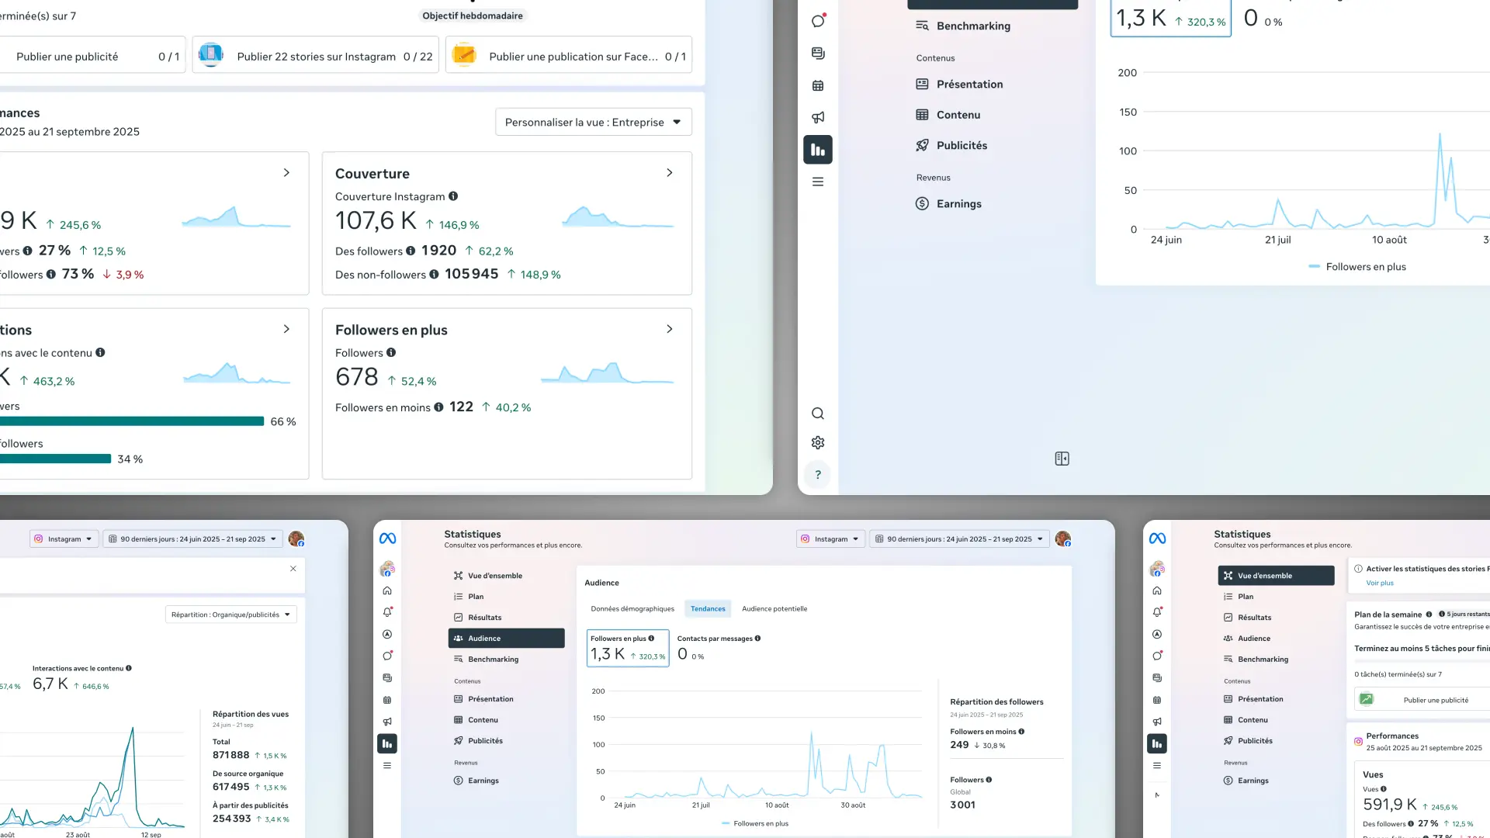
Task: Click info icon beside Des non-followers
Action: tap(434, 274)
